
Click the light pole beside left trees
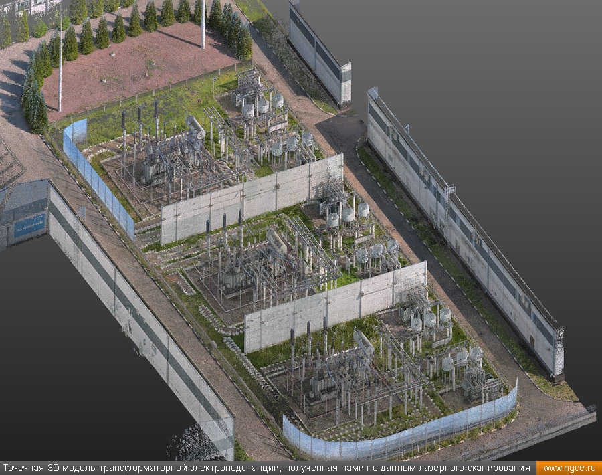[x=60, y=67]
